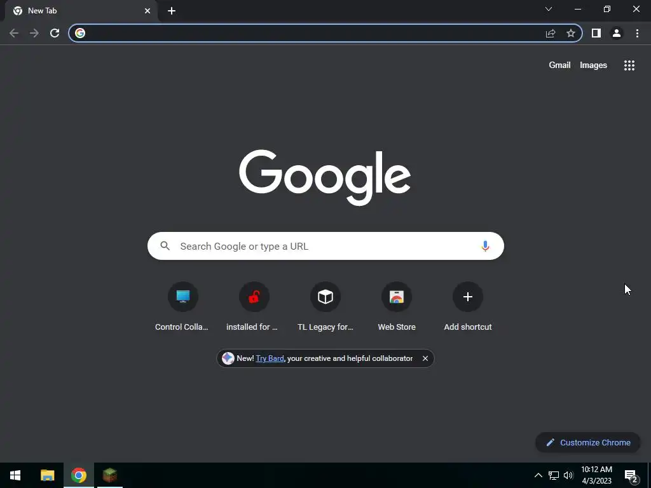651x488 pixels.
Task: Open File Explorer from taskbar
Action: (47, 475)
